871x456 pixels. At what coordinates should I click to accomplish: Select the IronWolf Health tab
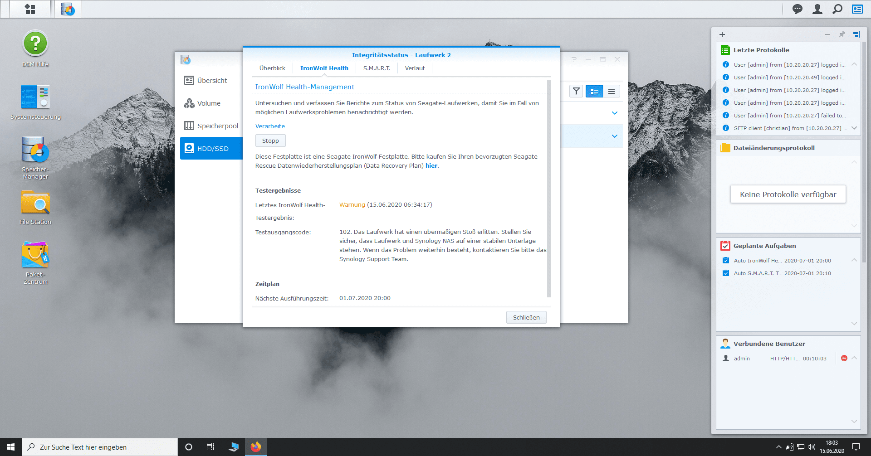pos(324,68)
